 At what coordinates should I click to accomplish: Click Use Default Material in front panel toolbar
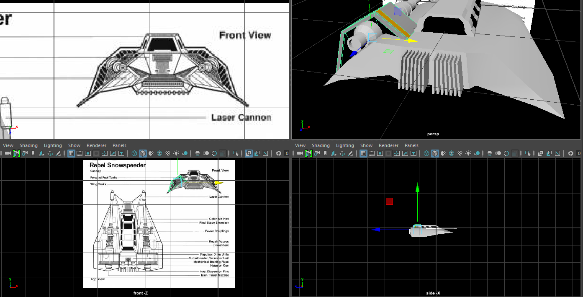(x=151, y=153)
